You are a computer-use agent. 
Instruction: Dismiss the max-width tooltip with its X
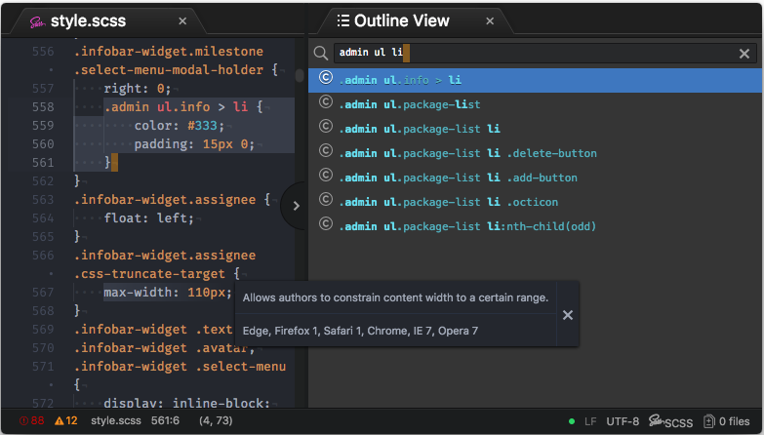(x=568, y=315)
